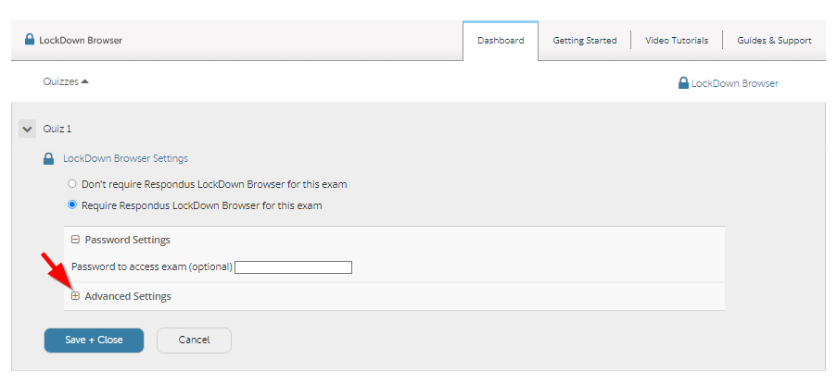
Task: Click the Quizzes sort arrow
Action: point(85,81)
